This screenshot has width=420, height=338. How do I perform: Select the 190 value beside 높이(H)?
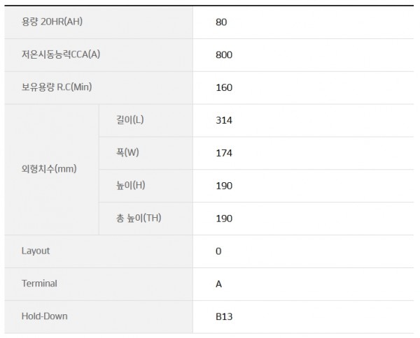tap(224, 186)
